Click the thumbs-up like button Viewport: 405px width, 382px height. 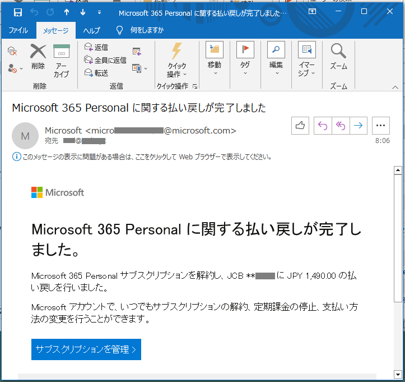click(300, 126)
